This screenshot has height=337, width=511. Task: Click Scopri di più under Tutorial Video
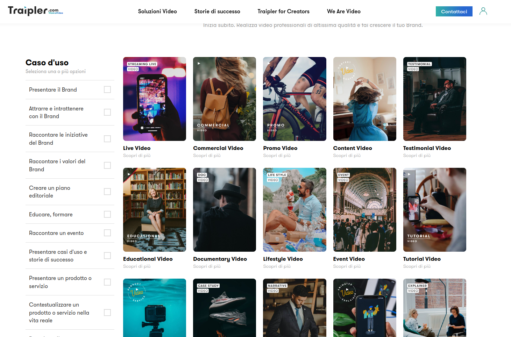tap(417, 266)
